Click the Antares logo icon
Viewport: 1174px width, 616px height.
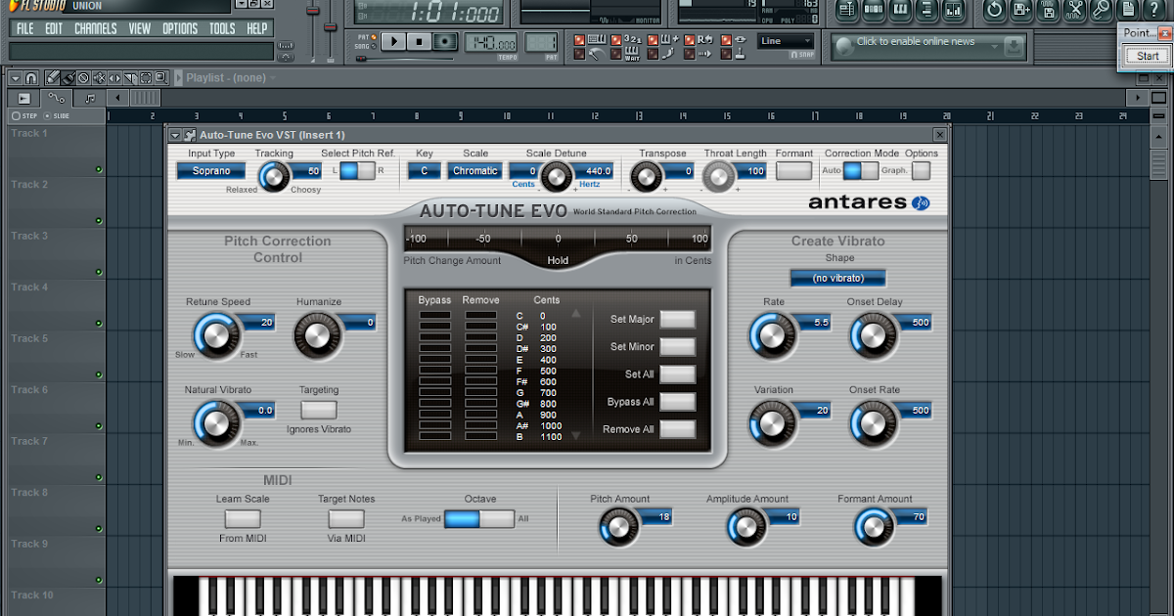920,203
